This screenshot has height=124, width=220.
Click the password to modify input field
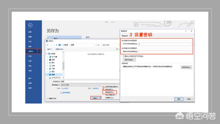coord(165,52)
